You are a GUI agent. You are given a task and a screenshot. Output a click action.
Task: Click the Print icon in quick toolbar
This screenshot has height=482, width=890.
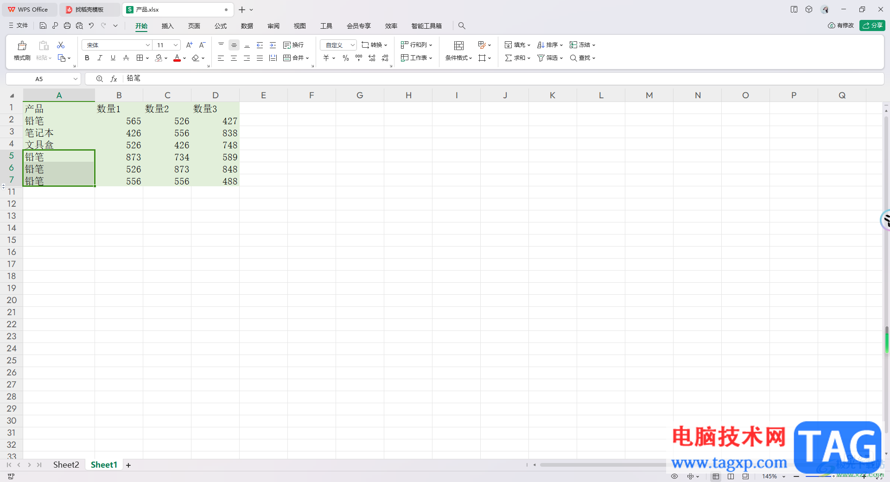pyautogui.click(x=67, y=25)
